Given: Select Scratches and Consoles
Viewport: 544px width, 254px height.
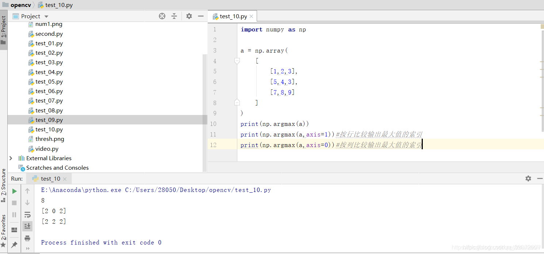Looking at the screenshot, I should (x=57, y=168).
